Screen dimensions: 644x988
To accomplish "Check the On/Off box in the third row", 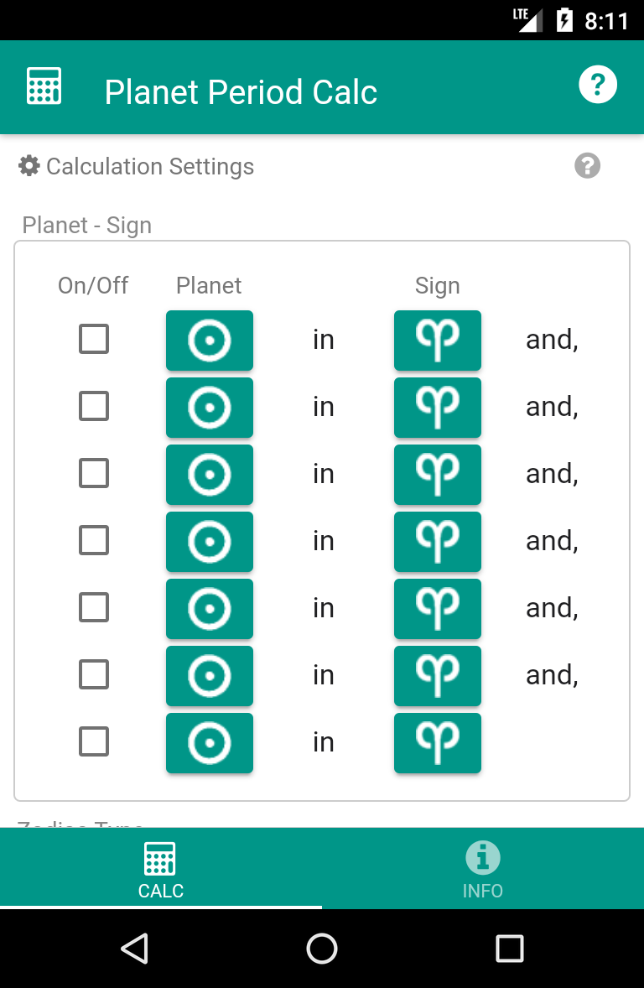I will click(93, 473).
